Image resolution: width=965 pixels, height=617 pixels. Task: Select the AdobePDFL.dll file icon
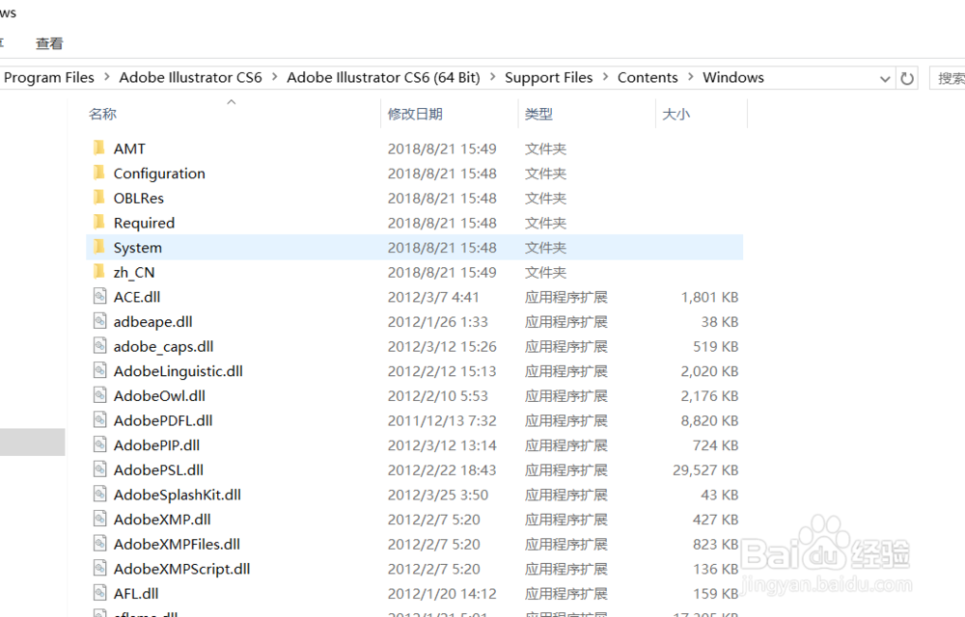pos(99,419)
